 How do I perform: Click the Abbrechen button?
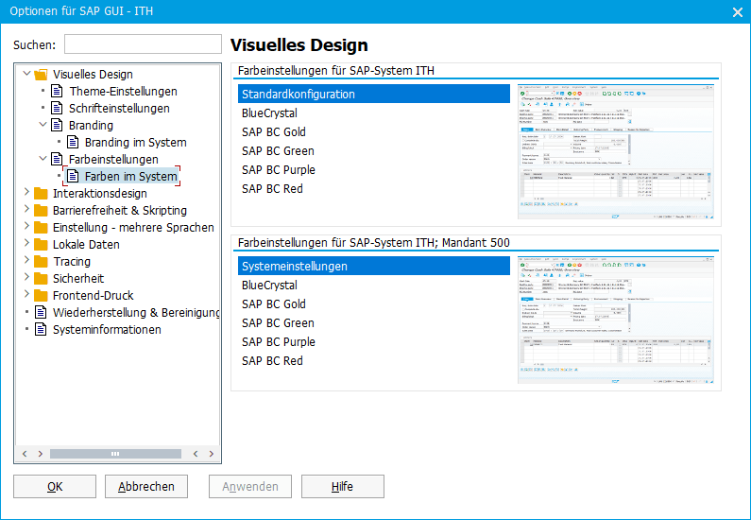click(x=146, y=487)
